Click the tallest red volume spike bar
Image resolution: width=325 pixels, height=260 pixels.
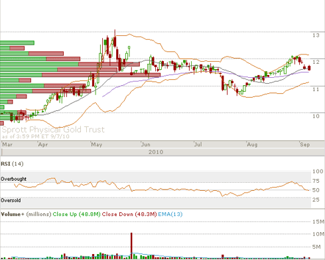131,246
